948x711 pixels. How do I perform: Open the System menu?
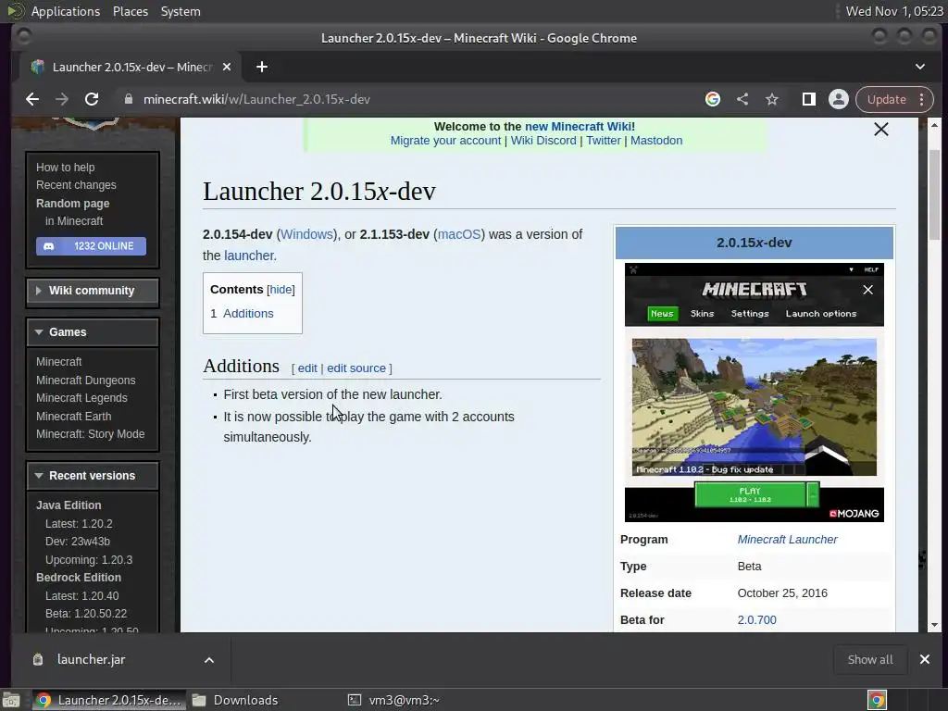[181, 11]
